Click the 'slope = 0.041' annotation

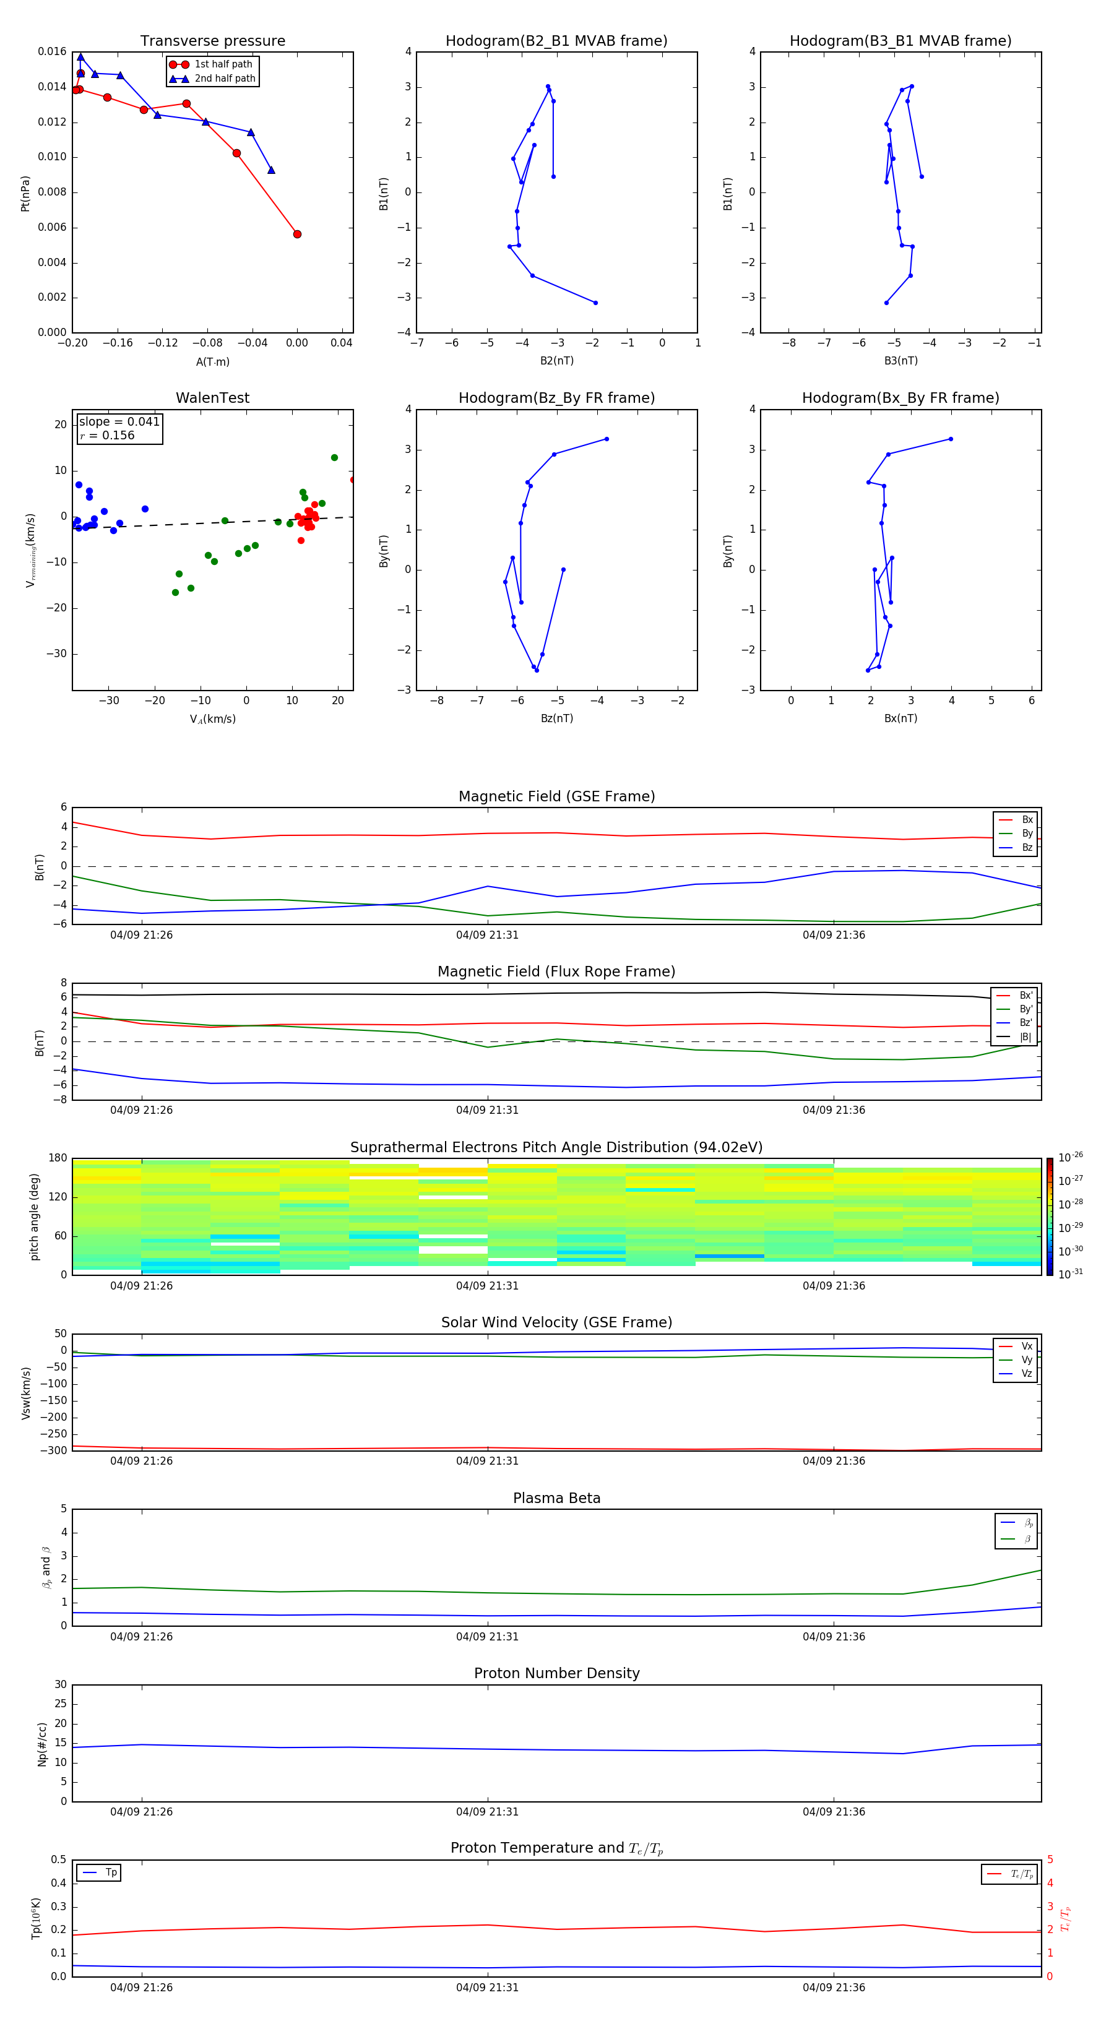(x=119, y=422)
